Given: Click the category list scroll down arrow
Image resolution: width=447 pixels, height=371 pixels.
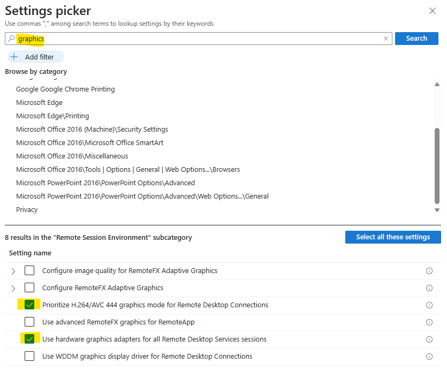Looking at the screenshot, I should click(x=437, y=210).
